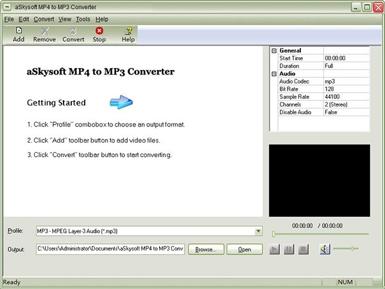Select the Channels value 2 (Stereo)
This screenshot has width=385, height=289.
tap(336, 105)
